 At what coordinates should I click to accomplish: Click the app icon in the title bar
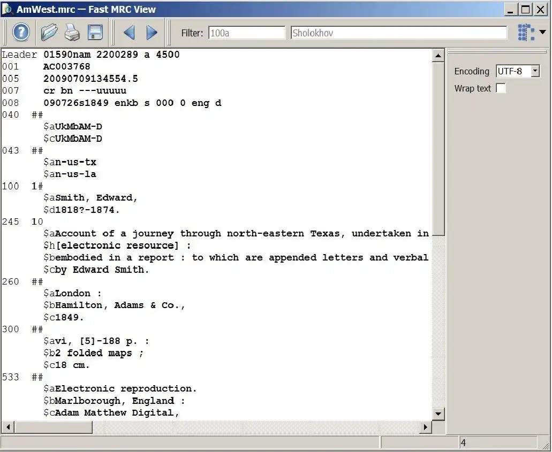point(7,9)
